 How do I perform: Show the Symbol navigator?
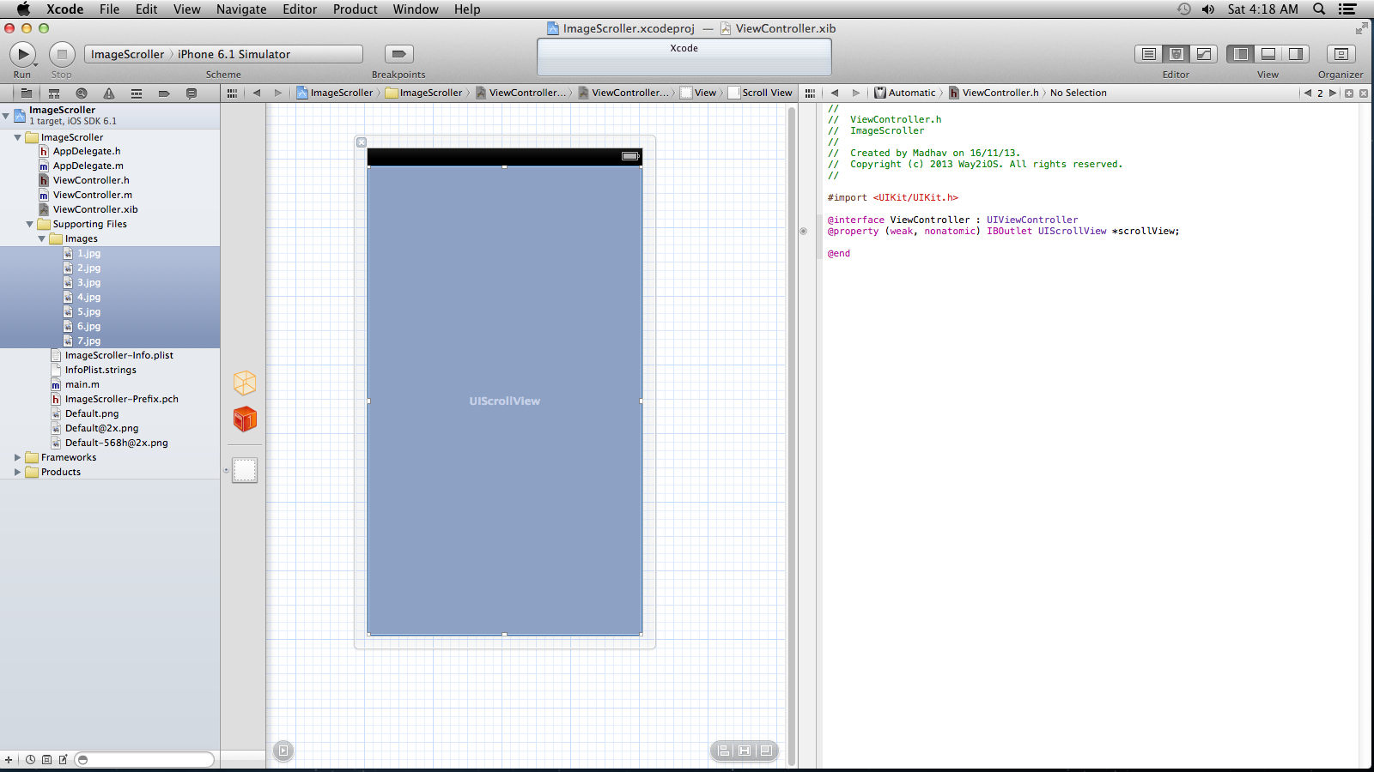[x=54, y=93]
